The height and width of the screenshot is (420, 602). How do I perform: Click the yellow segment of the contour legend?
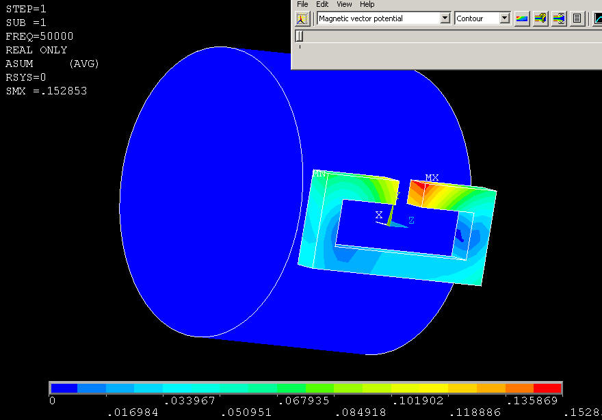[x=434, y=389]
